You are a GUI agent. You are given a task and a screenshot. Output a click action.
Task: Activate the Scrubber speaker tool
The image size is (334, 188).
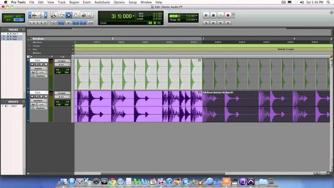point(83,15)
